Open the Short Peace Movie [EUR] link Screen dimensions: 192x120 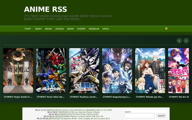[x=79, y=114]
